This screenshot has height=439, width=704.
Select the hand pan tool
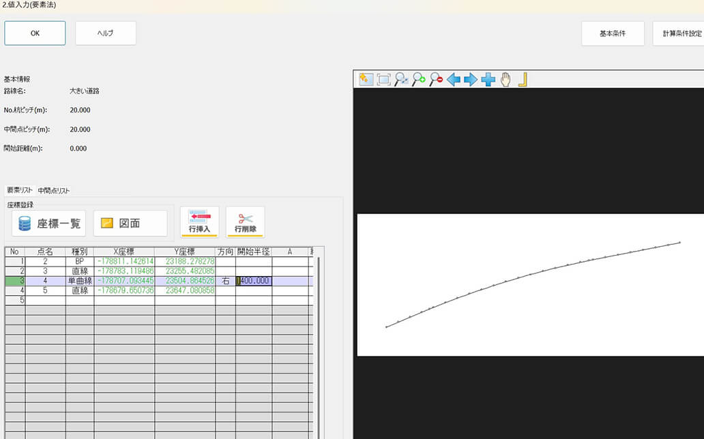coord(505,80)
